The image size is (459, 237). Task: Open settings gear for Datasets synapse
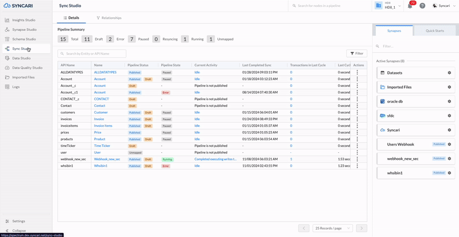(x=449, y=73)
